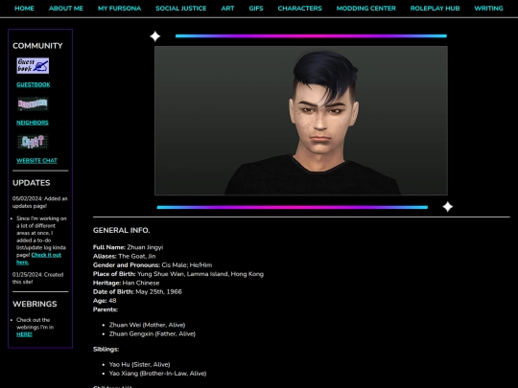
Task: Click the Chat pixel badge icon
Action: (x=33, y=142)
